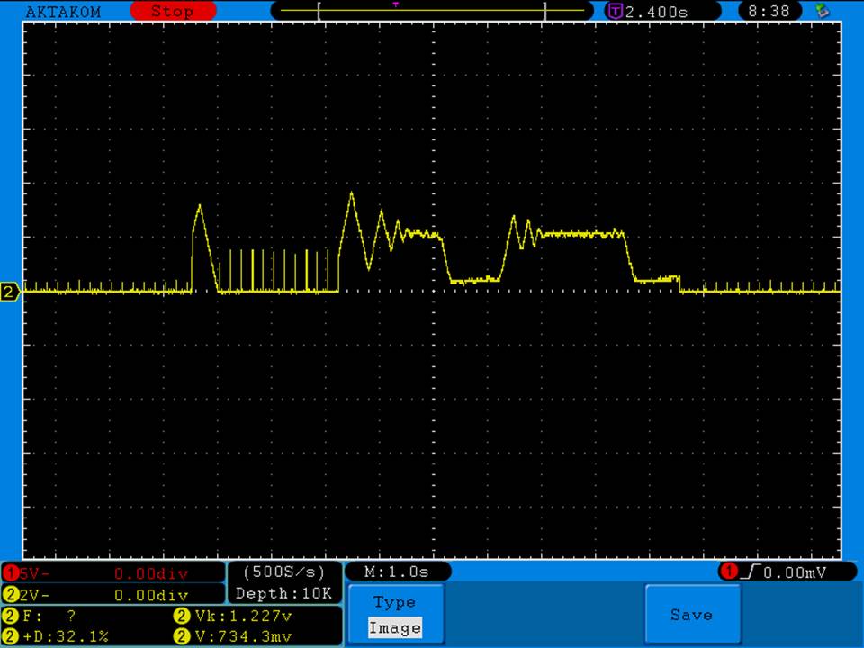Click the yellow channel 2 frequency icon
The height and width of the screenshot is (648, 864).
click(10, 616)
